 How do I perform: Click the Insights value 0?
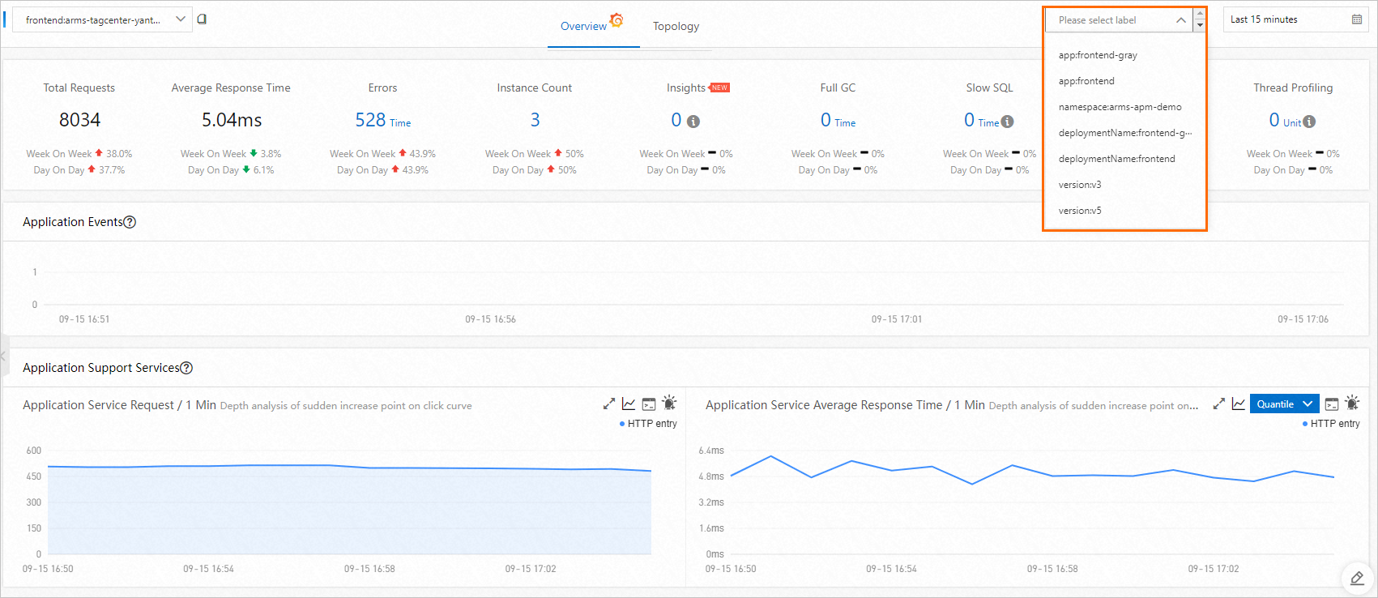pos(676,120)
